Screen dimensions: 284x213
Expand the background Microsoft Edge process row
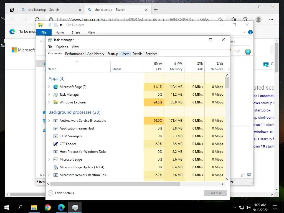(49, 159)
